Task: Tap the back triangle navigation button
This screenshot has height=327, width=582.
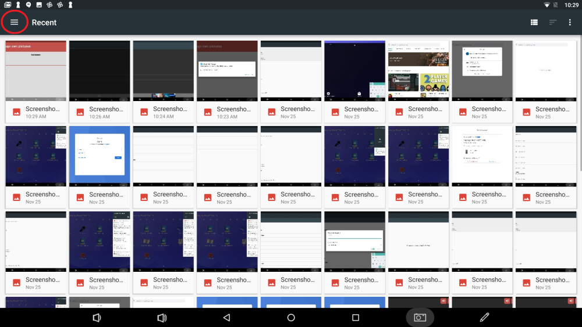Action: click(226, 317)
